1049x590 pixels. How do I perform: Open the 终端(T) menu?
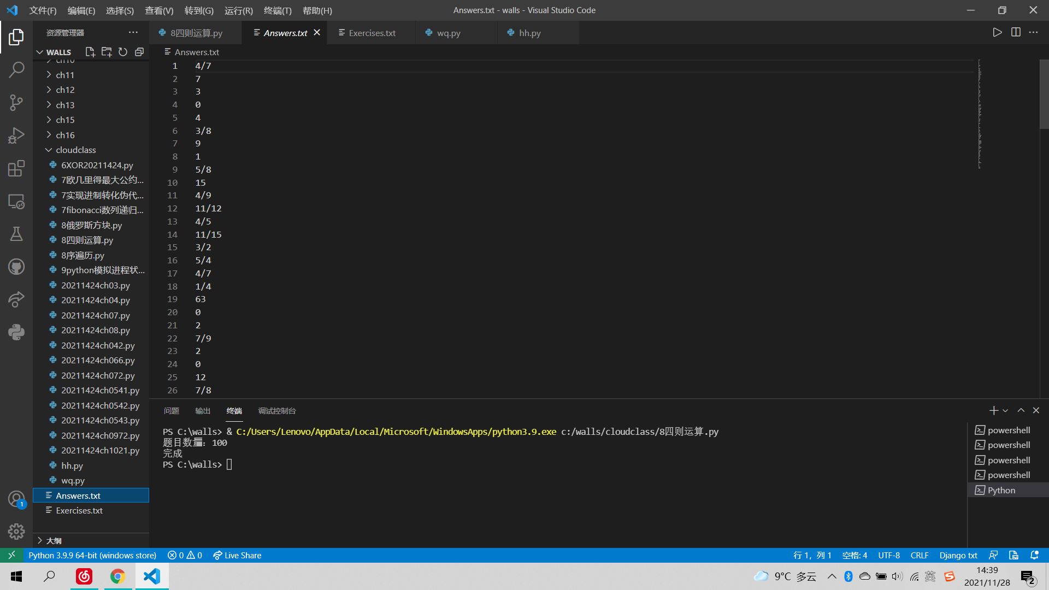[x=278, y=10]
